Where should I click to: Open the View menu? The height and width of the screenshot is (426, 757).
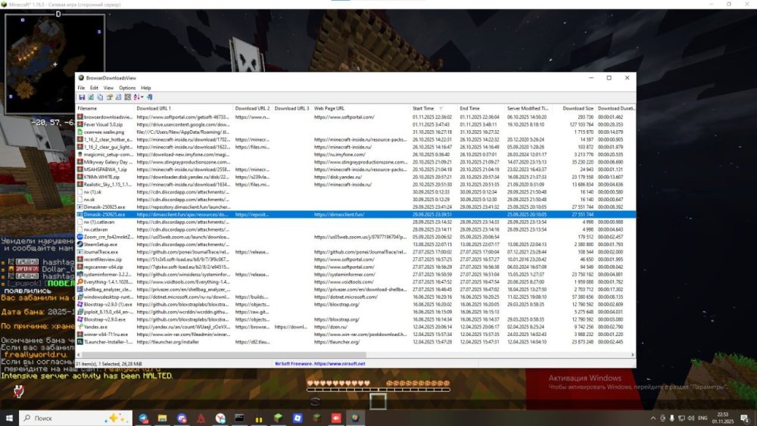108,88
